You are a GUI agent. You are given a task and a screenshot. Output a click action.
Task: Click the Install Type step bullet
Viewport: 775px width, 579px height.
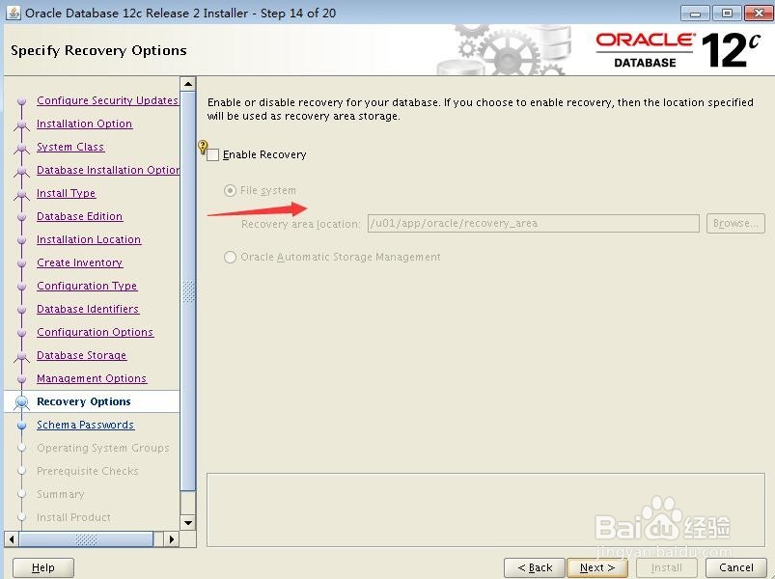(21, 194)
